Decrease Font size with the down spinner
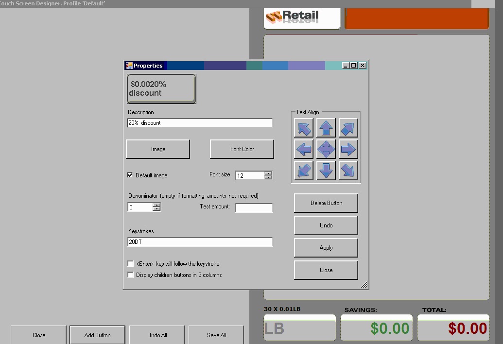This screenshot has width=503, height=344. pyautogui.click(x=268, y=177)
